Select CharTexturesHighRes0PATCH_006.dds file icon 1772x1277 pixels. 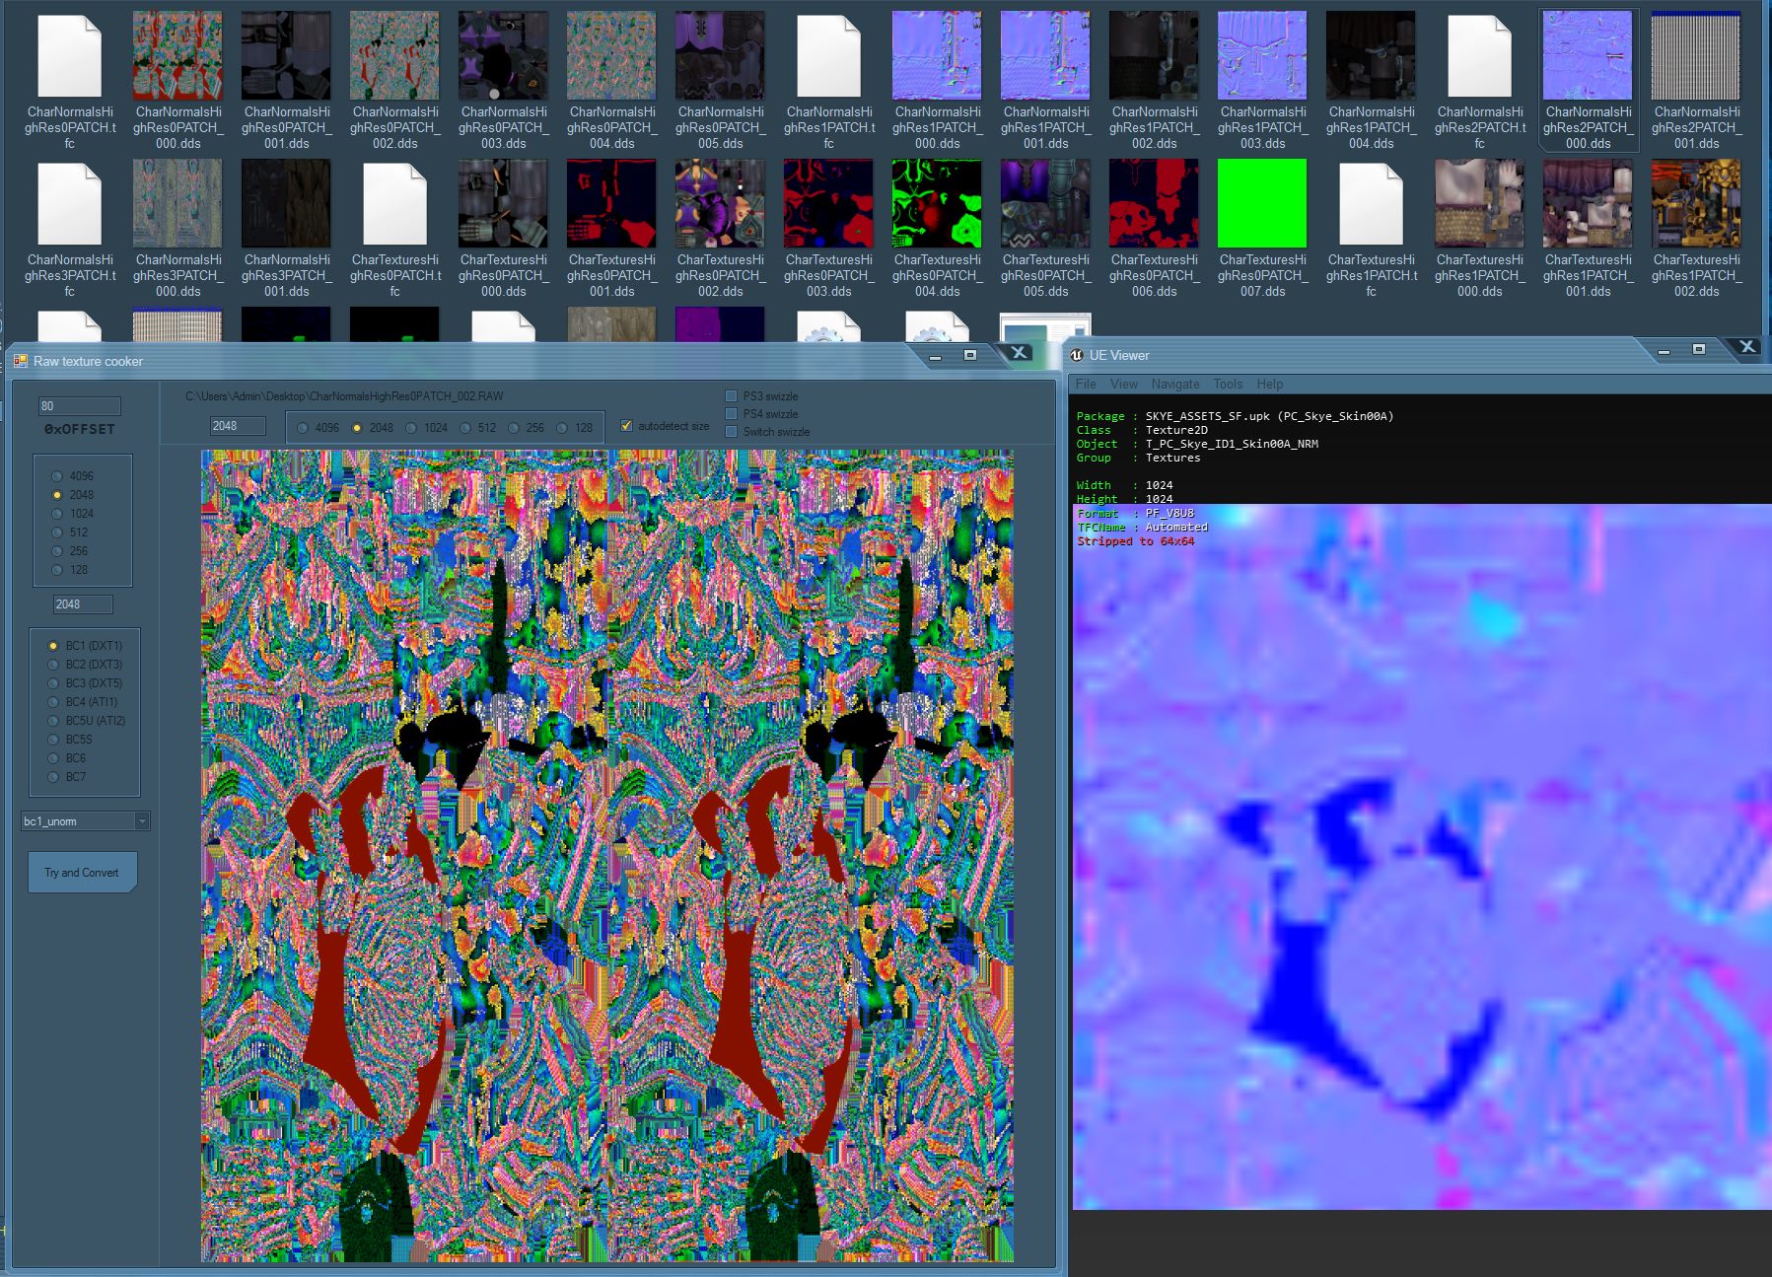(1154, 203)
